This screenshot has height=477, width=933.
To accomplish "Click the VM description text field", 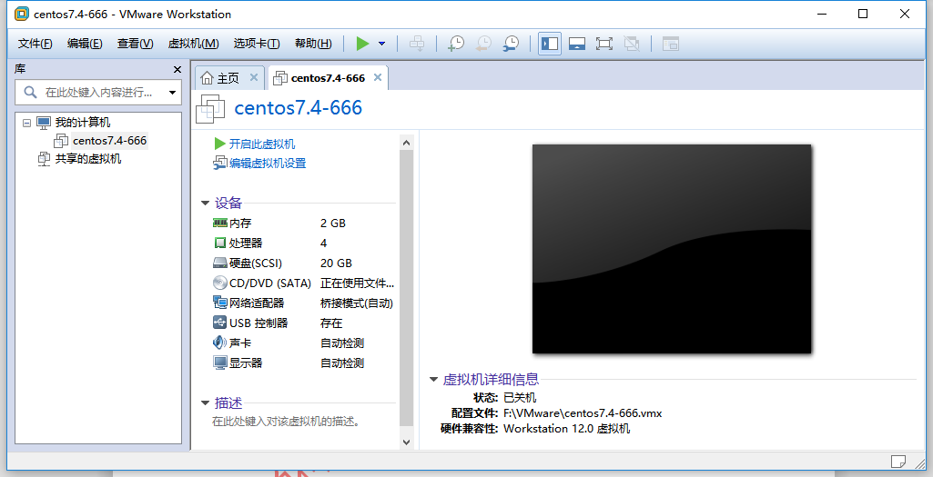I will click(286, 422).
